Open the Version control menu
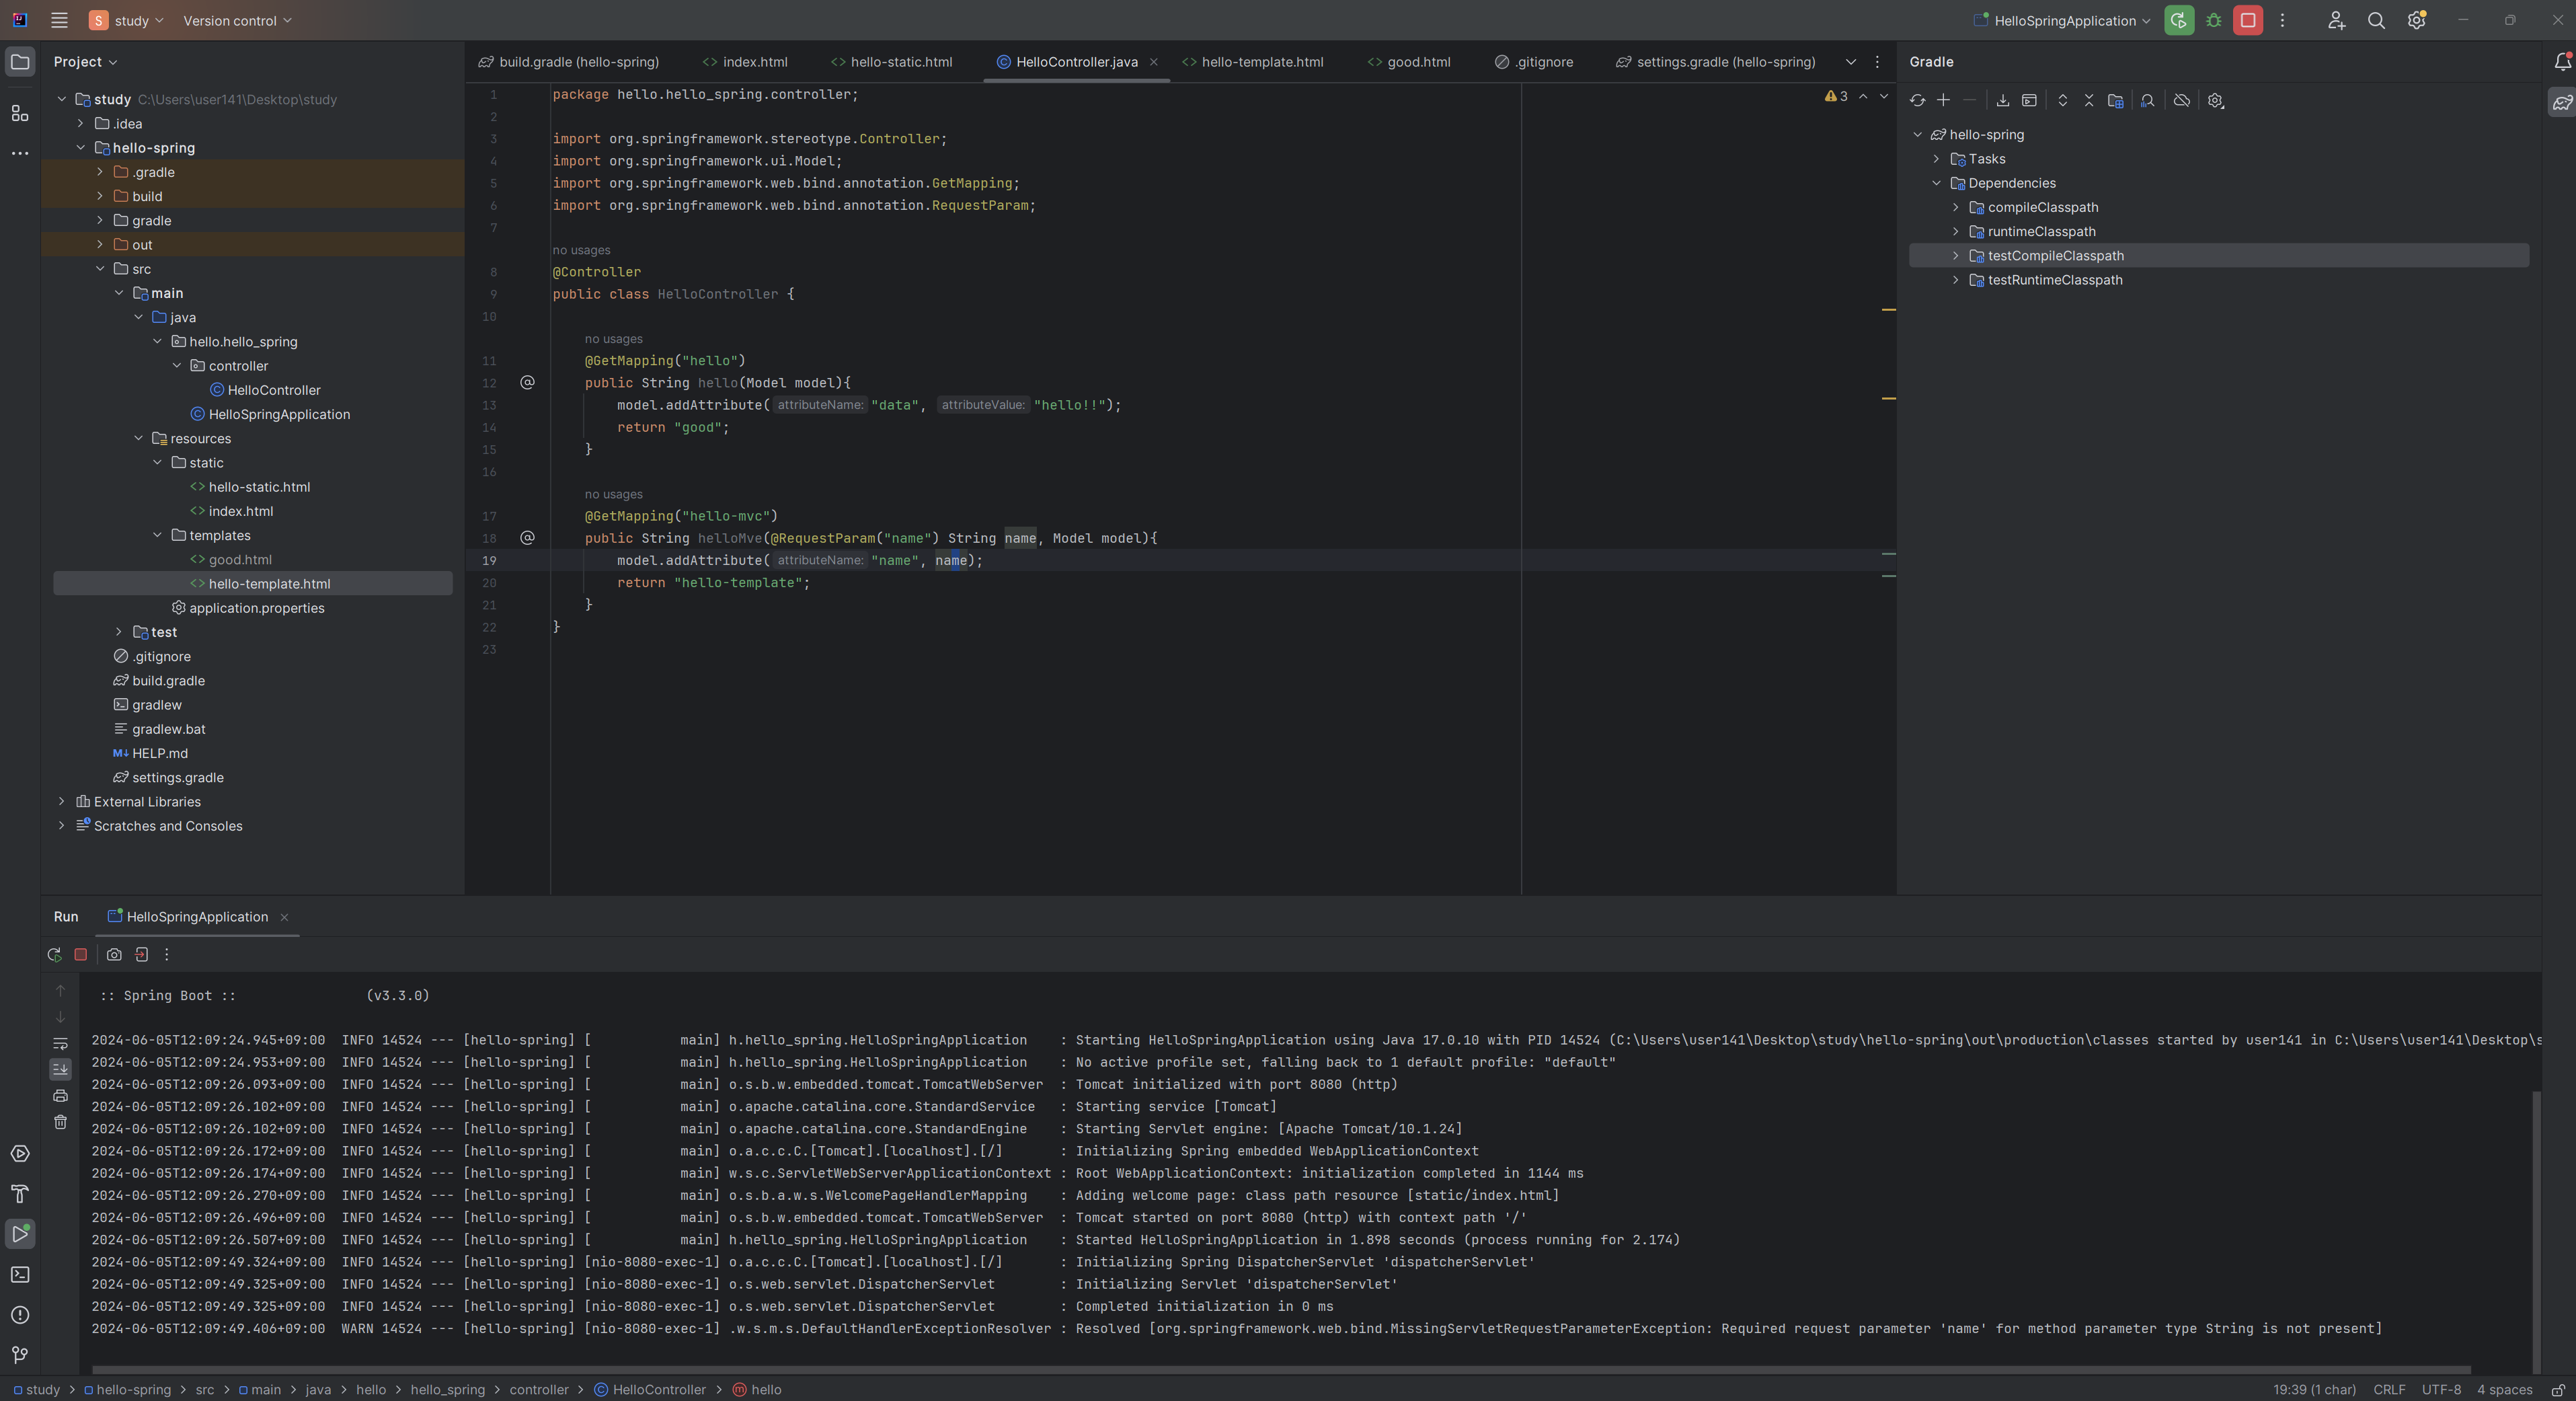This screenshot has height=1401, width=2576. point(237,20)
